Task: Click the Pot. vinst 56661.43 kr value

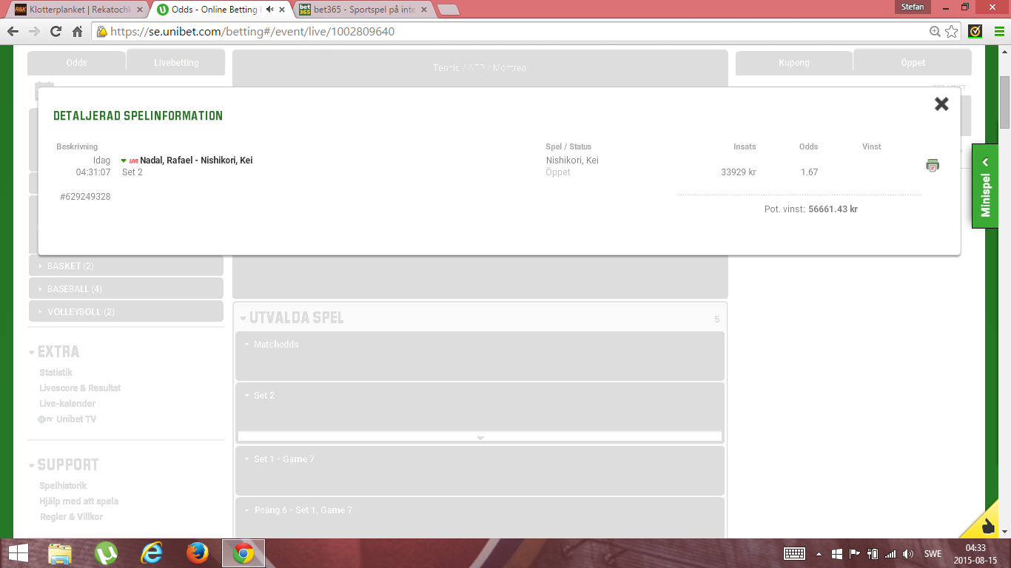Action: coord(833,209)
